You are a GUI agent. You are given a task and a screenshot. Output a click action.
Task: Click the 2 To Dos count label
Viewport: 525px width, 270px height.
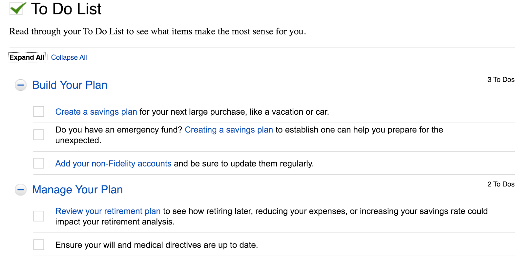pos(501,184)
